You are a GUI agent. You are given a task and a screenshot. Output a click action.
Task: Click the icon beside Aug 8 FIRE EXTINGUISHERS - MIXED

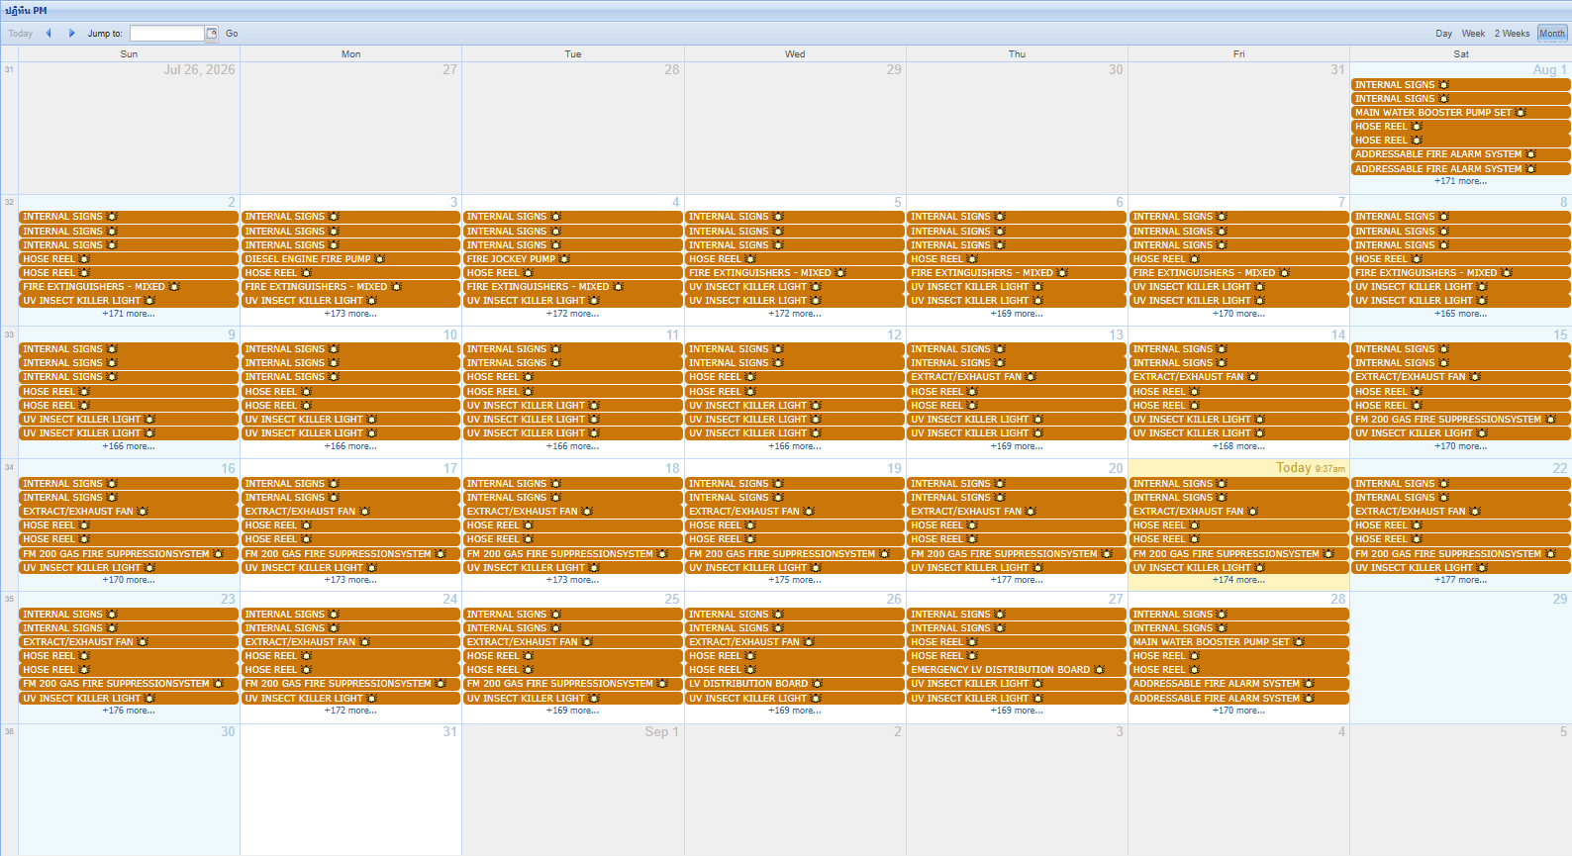pos(1506,273)
